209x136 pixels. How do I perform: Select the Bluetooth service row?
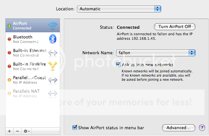[33, 39]
